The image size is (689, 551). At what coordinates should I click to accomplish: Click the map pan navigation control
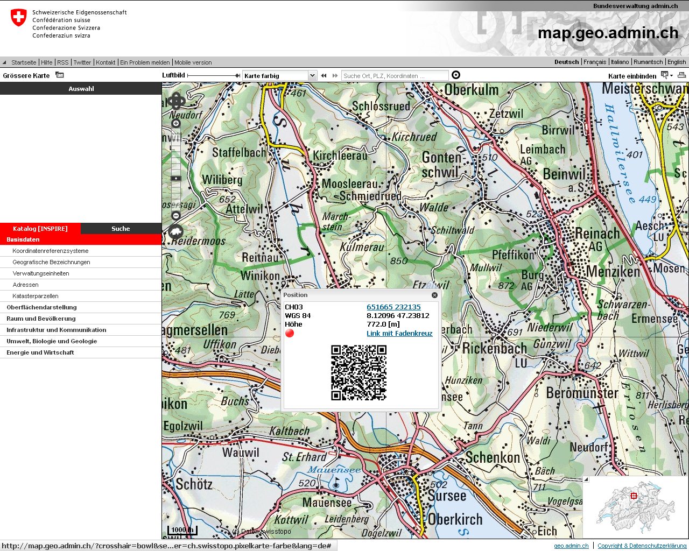click(x=176, y=101)
